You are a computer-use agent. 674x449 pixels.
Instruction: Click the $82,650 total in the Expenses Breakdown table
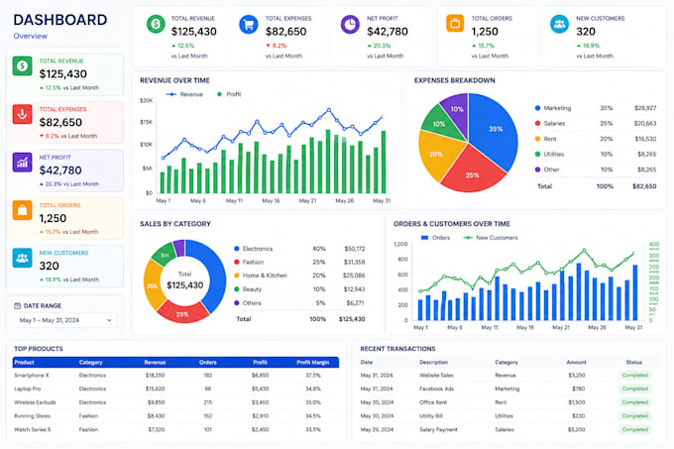coord(644,186)
